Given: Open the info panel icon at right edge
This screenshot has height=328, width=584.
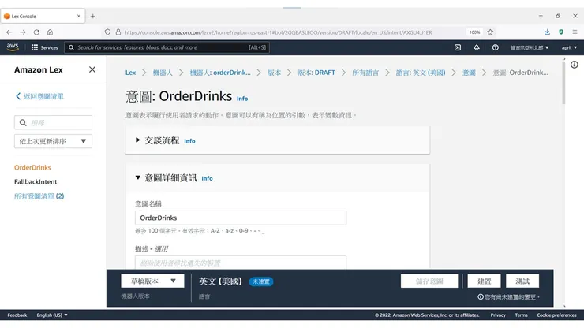Looking at the screenshot, I should (x=575, y=65).
